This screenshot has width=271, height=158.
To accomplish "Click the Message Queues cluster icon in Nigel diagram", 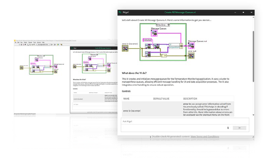I will pyautogui.click(x=154, y=33).
